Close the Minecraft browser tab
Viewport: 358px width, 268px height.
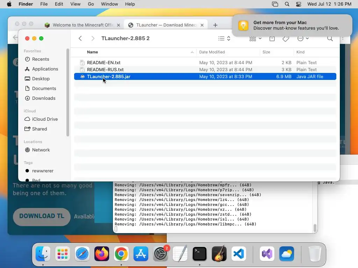coord(118,25)
